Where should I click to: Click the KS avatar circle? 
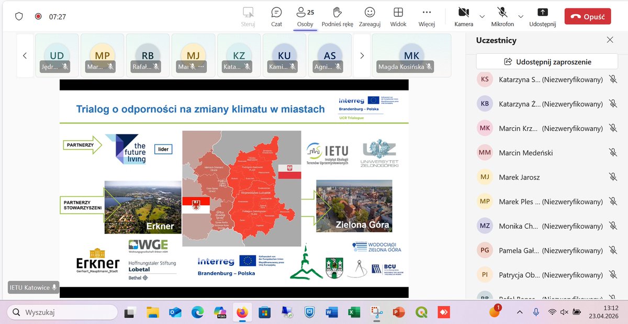(485, 79)
